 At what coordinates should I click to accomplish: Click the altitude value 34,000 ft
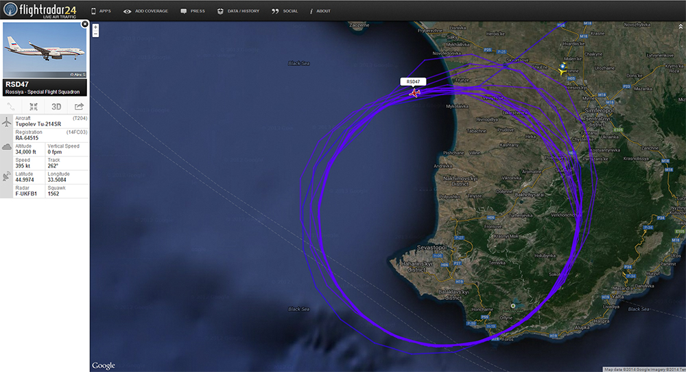pos(26,152)
